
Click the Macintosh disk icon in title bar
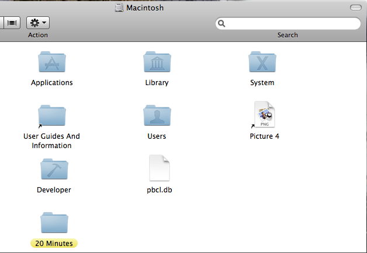[x=119, y=8]
